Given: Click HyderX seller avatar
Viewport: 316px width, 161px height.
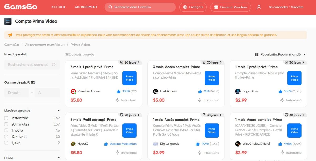Looking at the screenshot, I should [x=73, y=144].
